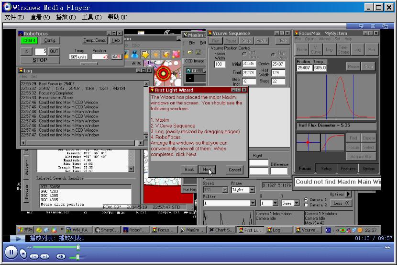
Task: Select the Focus tab in FocusMax
Action: coord(305,168)
